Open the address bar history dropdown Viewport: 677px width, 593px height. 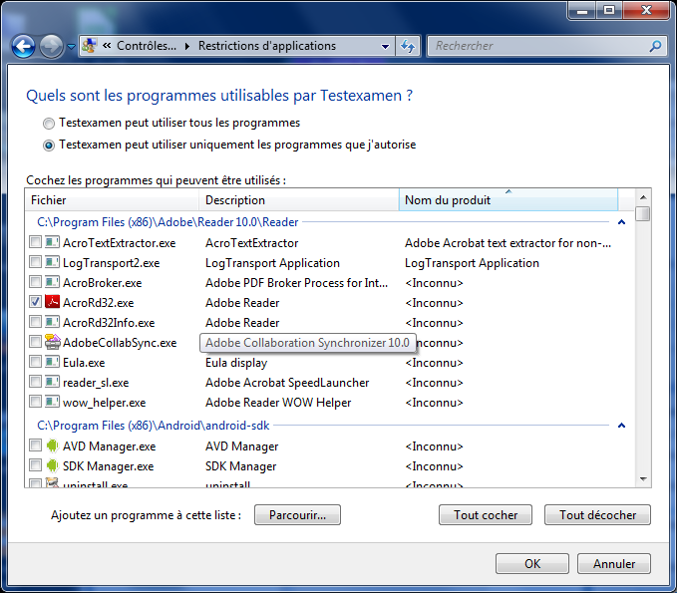click(386, 46)
